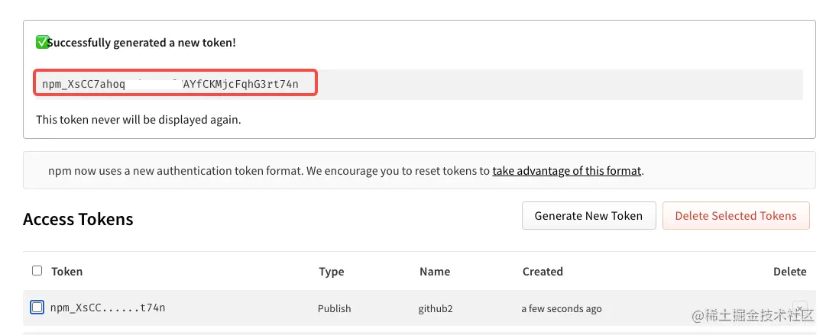Select the npm_XsCC......t74n token entry
Viewport: 826px width, 335px height.
coord(108,308)
